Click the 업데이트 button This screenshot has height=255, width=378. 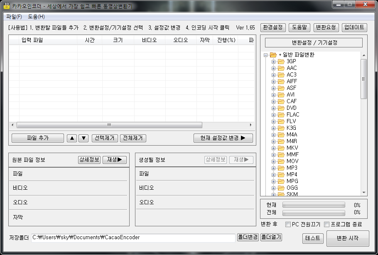click(x=354, y=27)
